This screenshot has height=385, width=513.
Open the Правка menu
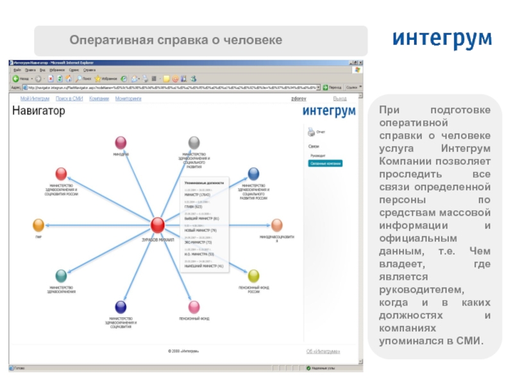coord(30,70)
